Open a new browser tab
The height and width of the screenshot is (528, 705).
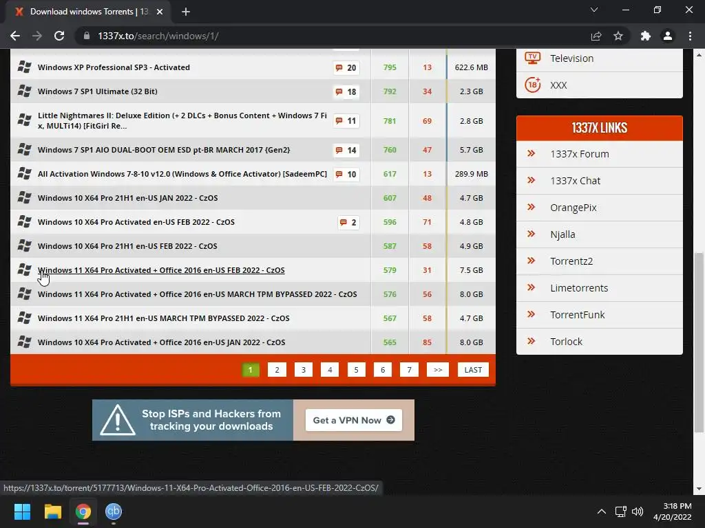click(x=186, y=12)
